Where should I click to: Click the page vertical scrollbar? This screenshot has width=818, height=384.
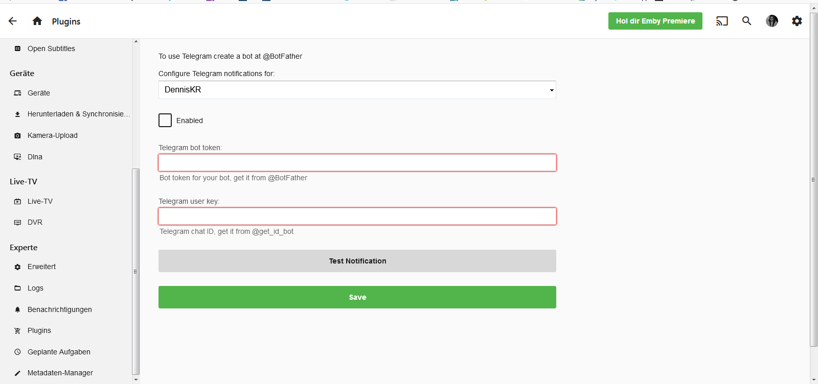click(x=813, y=180)
